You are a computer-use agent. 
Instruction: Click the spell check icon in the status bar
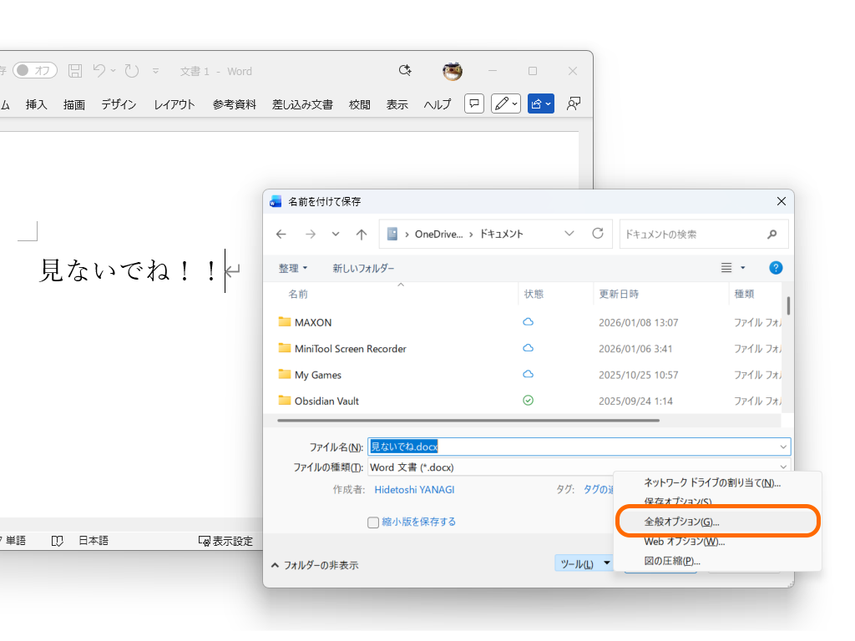pyautogui.click(x=57, y=540)
